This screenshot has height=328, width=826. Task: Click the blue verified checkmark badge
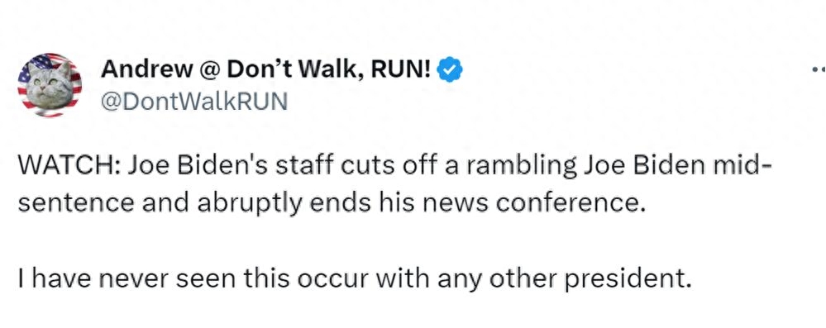point(451,71)
